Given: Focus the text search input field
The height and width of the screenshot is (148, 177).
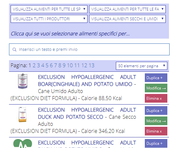Looking at the screenshot, I should (89, 50).
